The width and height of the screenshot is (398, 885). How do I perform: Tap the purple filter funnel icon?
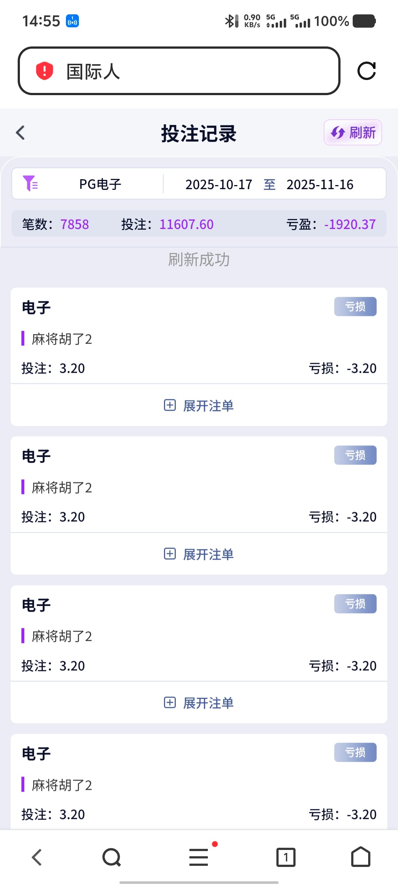(30, 184)
